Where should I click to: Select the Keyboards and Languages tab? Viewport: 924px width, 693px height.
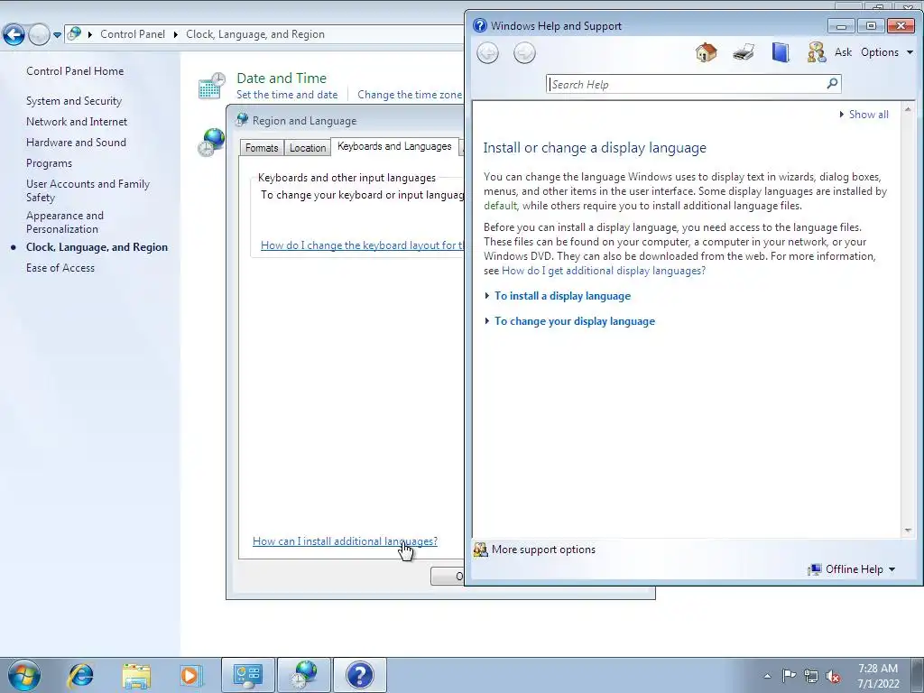394,146
